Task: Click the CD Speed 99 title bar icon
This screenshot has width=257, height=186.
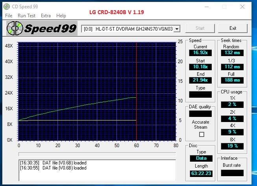Action: (x=7, y=7)
